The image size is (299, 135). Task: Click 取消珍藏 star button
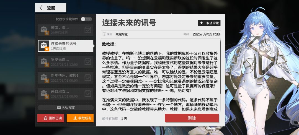(209, 23)
